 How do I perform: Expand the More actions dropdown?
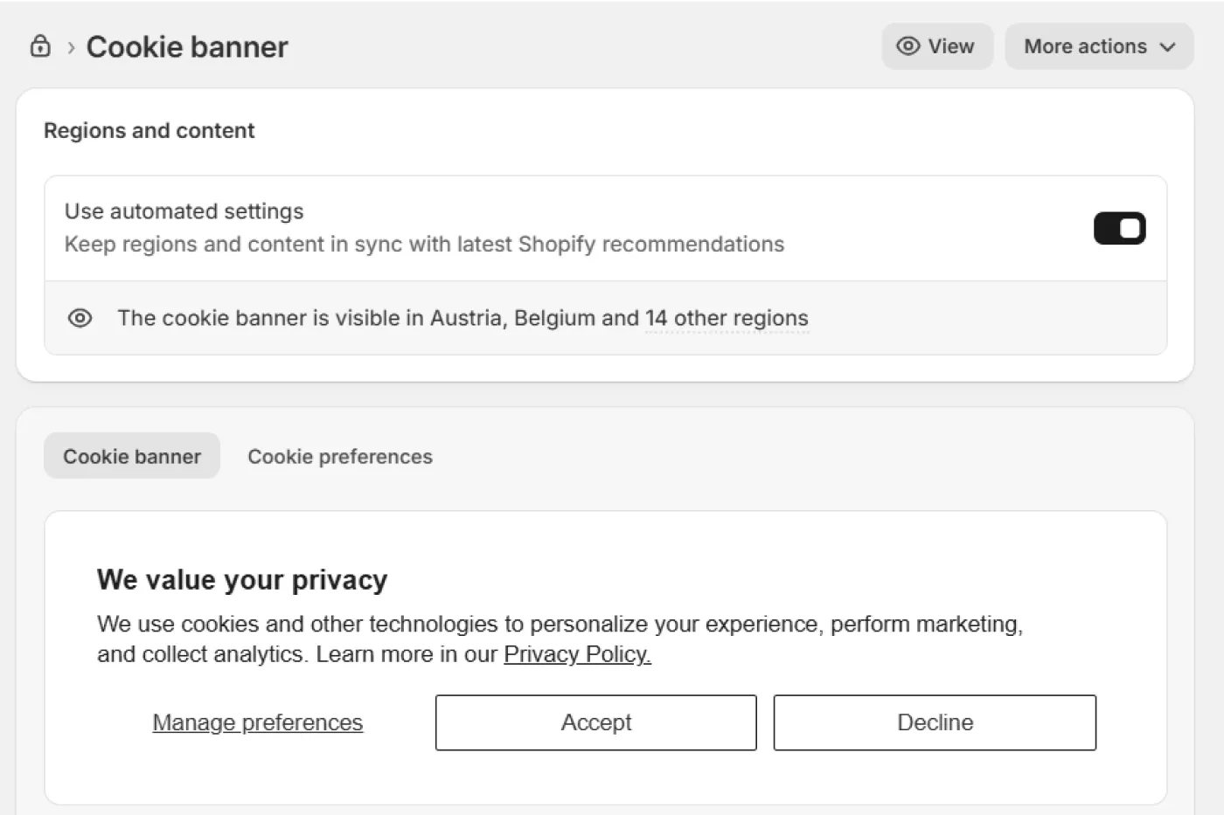[1098, 46]
